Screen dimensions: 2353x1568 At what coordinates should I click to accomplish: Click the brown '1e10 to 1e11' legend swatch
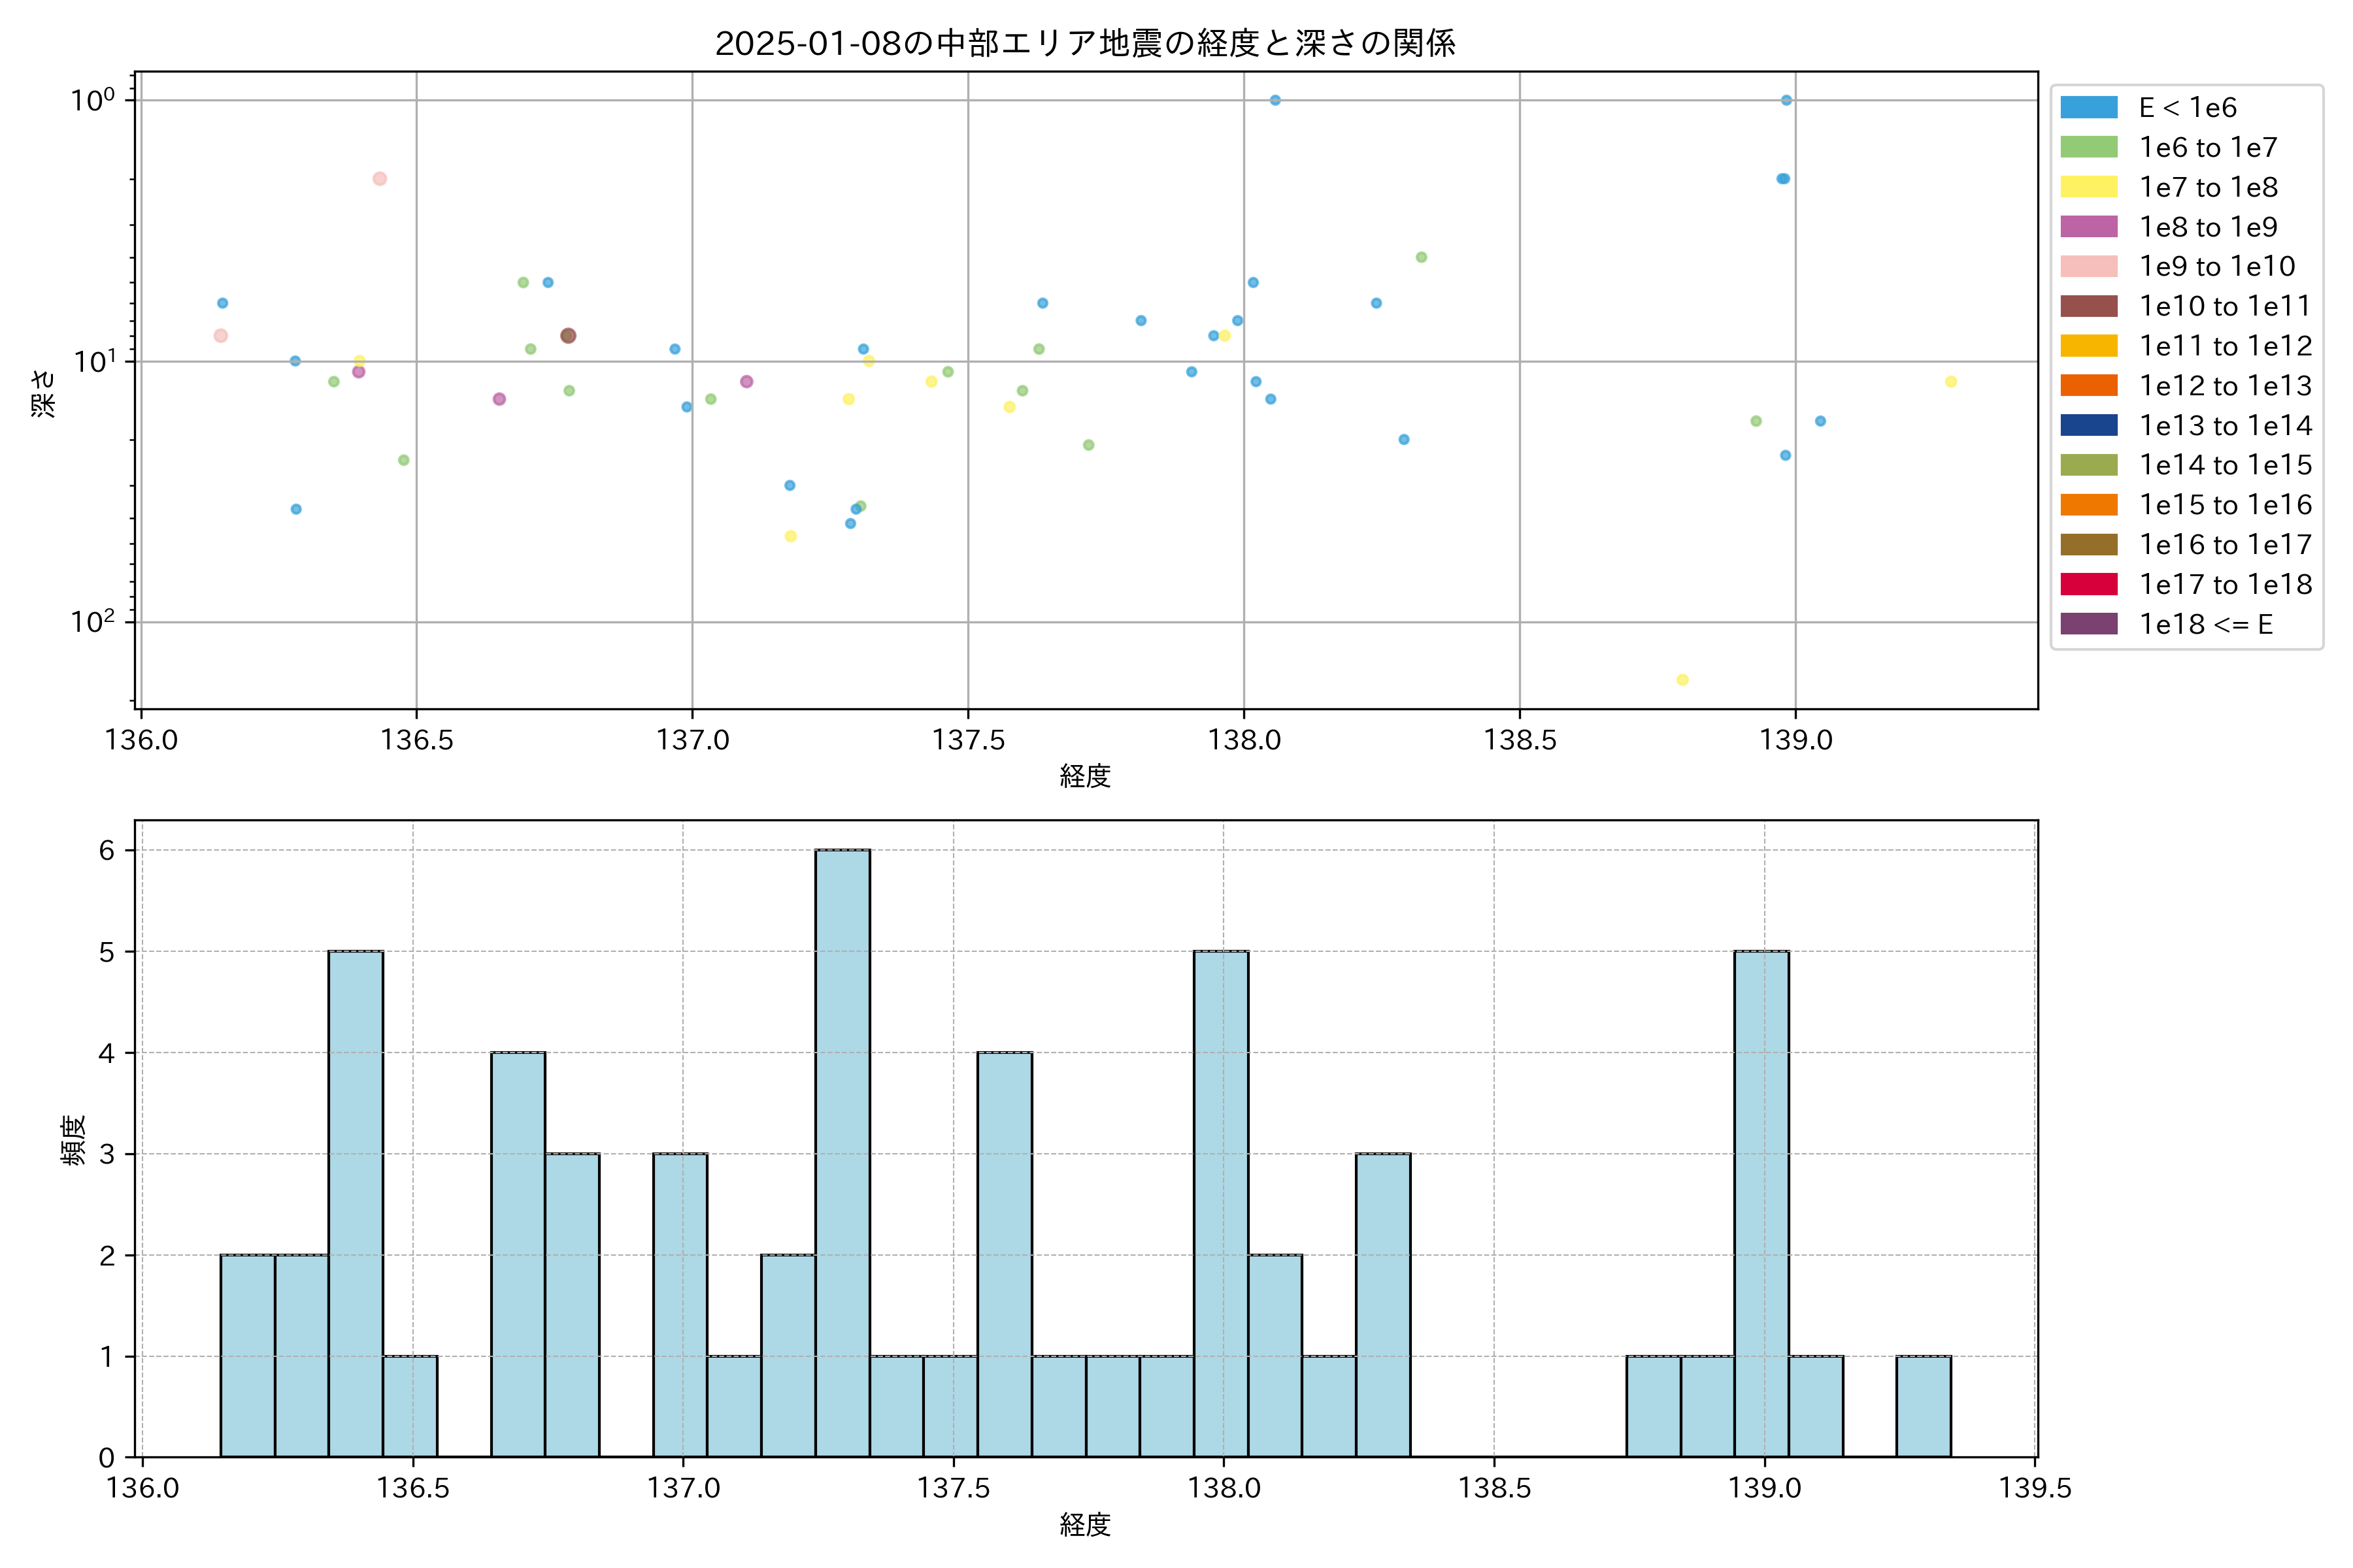(2088, 306)
